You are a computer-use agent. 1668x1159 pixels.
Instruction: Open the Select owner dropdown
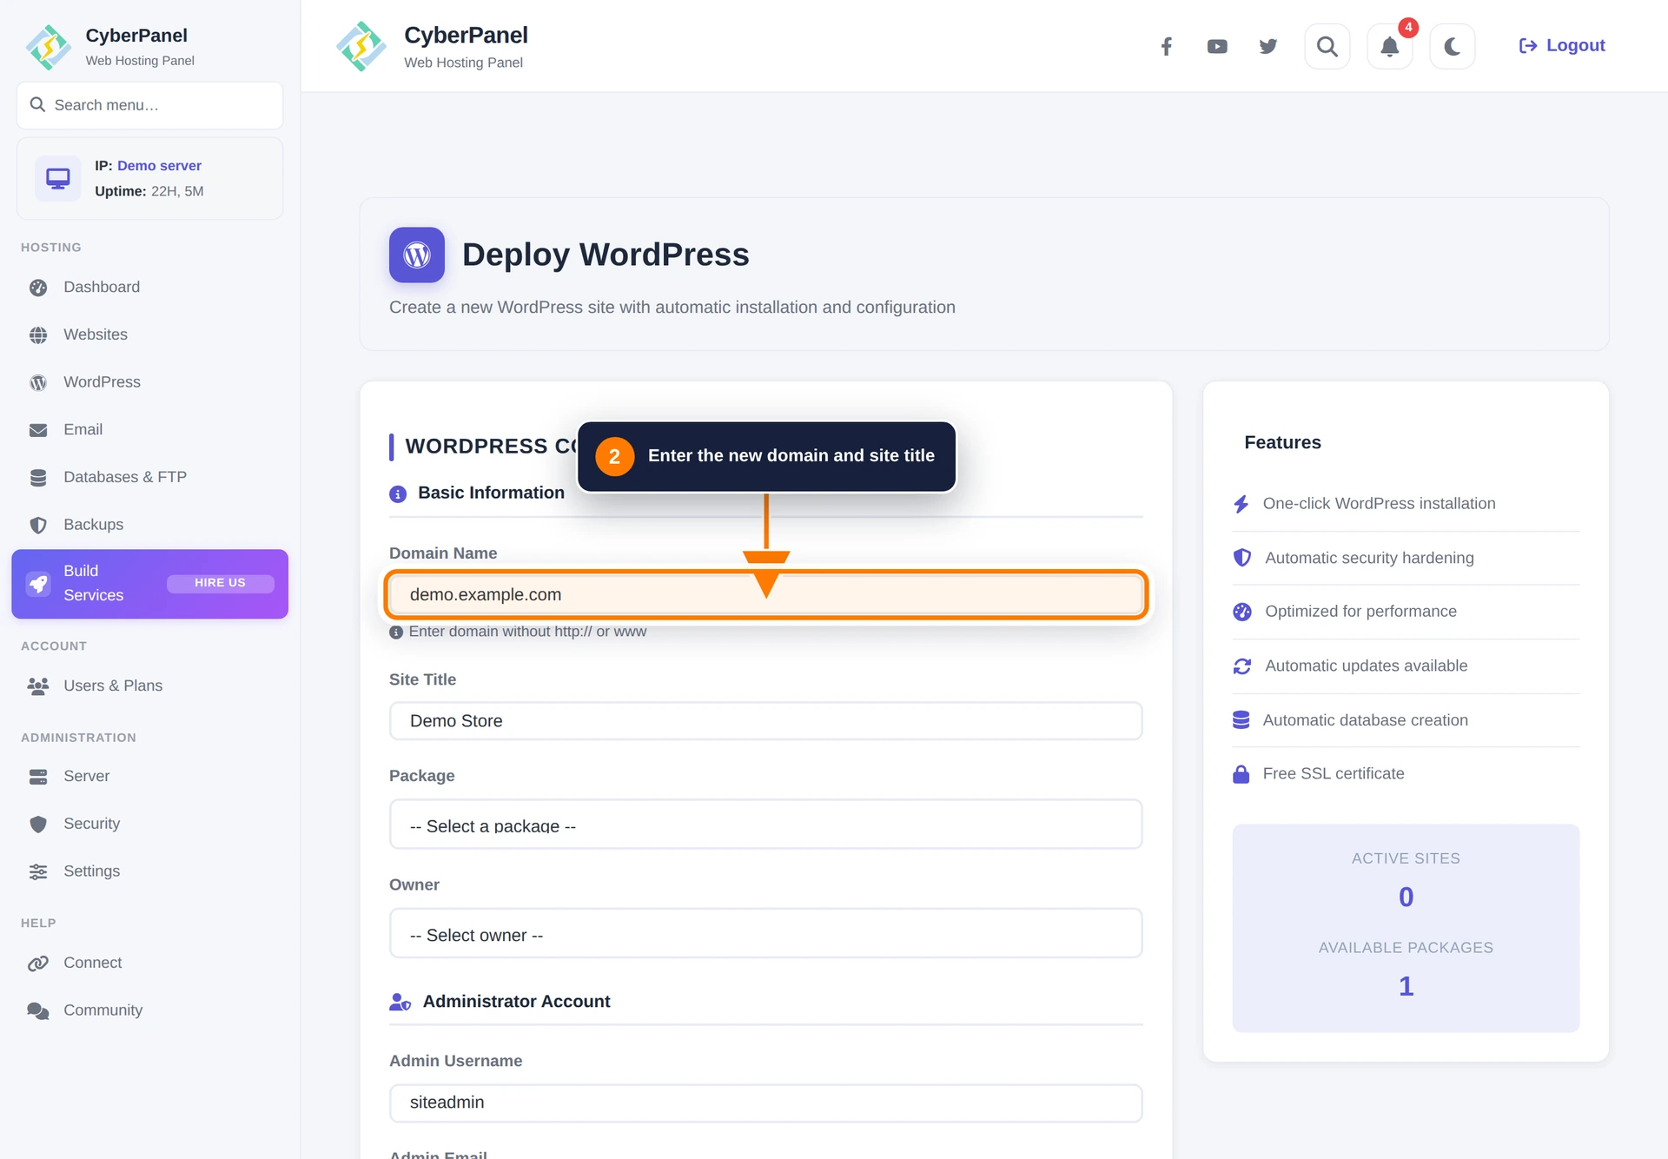pyautogui.click(x=766, y=934)
